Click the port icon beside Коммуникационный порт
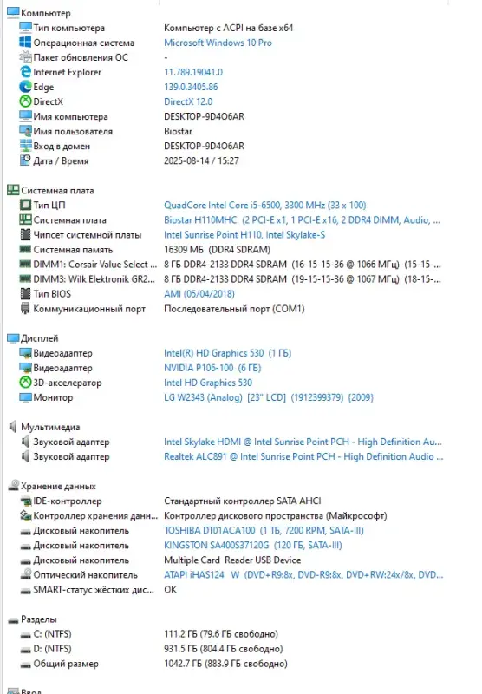 coord(25,309)
